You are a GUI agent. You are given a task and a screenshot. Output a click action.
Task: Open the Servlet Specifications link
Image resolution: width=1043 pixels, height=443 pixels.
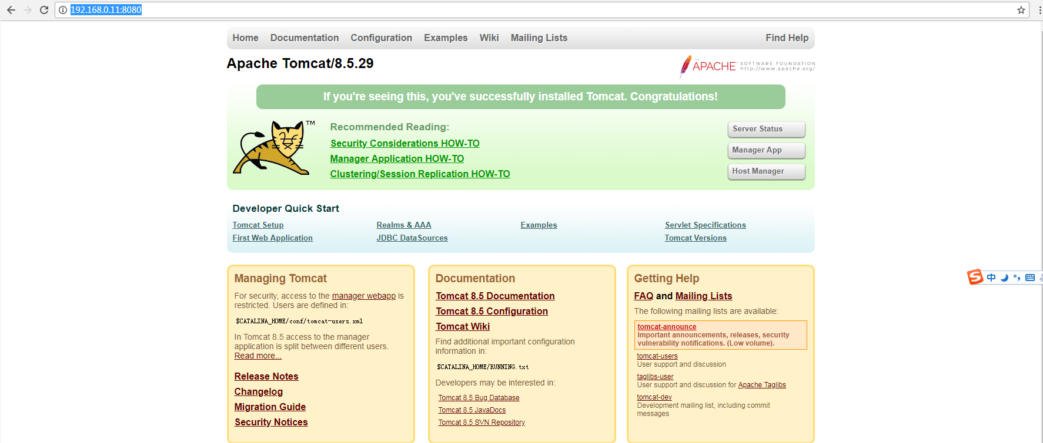705,225
